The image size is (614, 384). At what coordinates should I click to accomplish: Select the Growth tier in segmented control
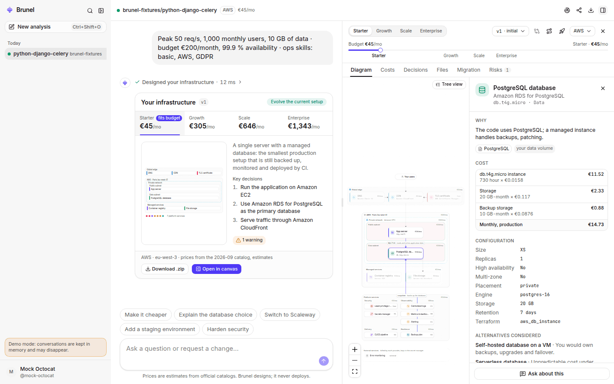tap(384, 31)
